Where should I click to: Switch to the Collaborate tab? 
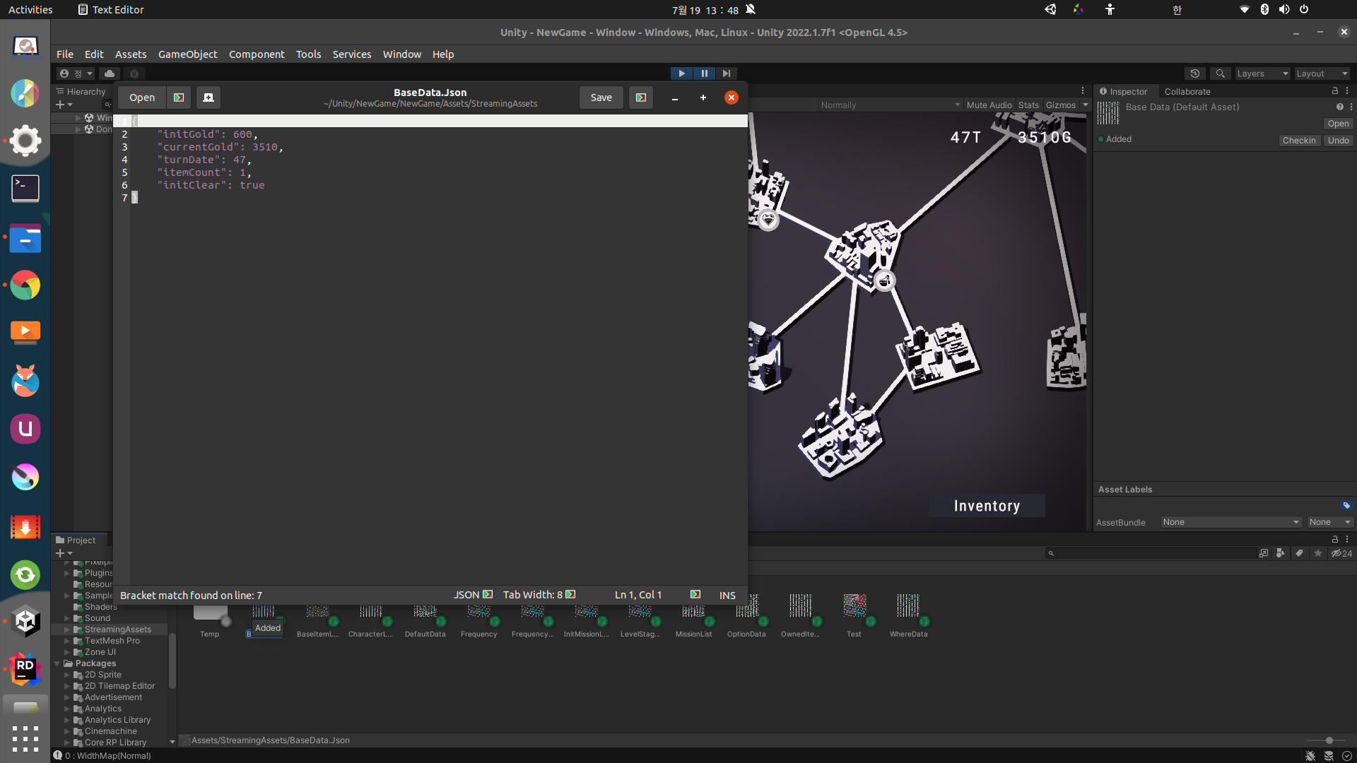[x=1187, y=91]
